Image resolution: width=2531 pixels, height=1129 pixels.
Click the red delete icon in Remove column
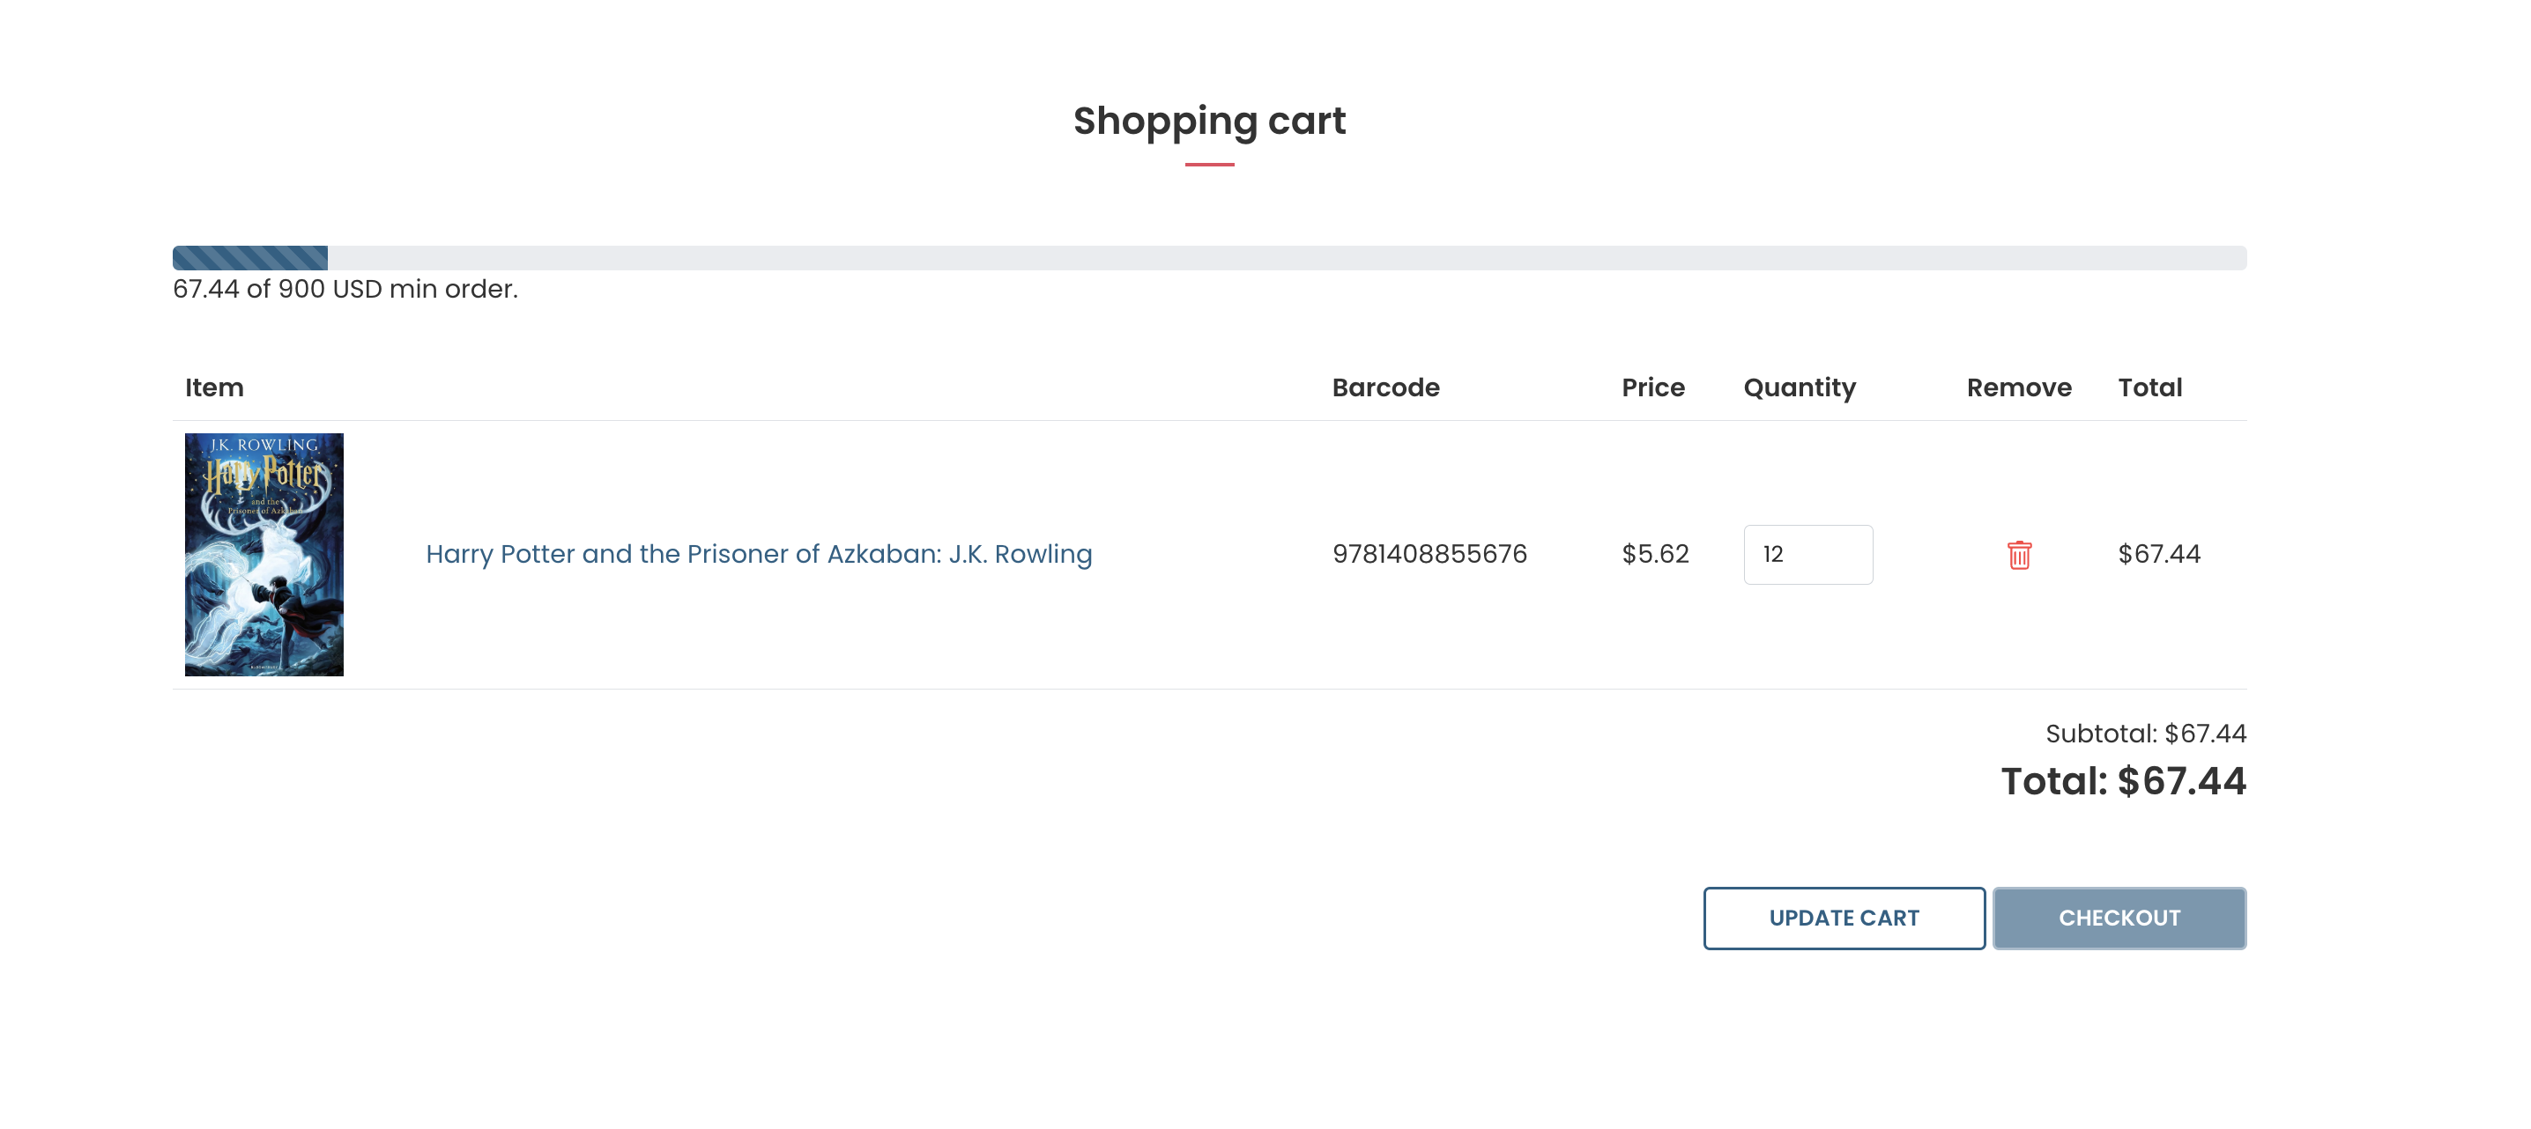point(2018,555)
